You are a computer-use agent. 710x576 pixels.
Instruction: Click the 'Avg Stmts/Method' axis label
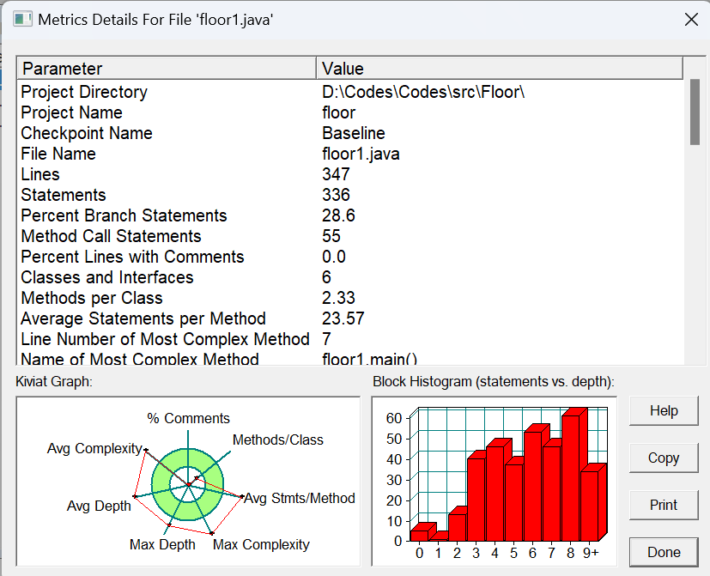click(x=300, y=498)
